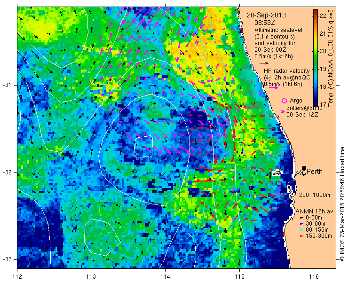The image size is (348, 282).
Task: Click the '80-150m' depth label
Action: (x=317, y=230)
